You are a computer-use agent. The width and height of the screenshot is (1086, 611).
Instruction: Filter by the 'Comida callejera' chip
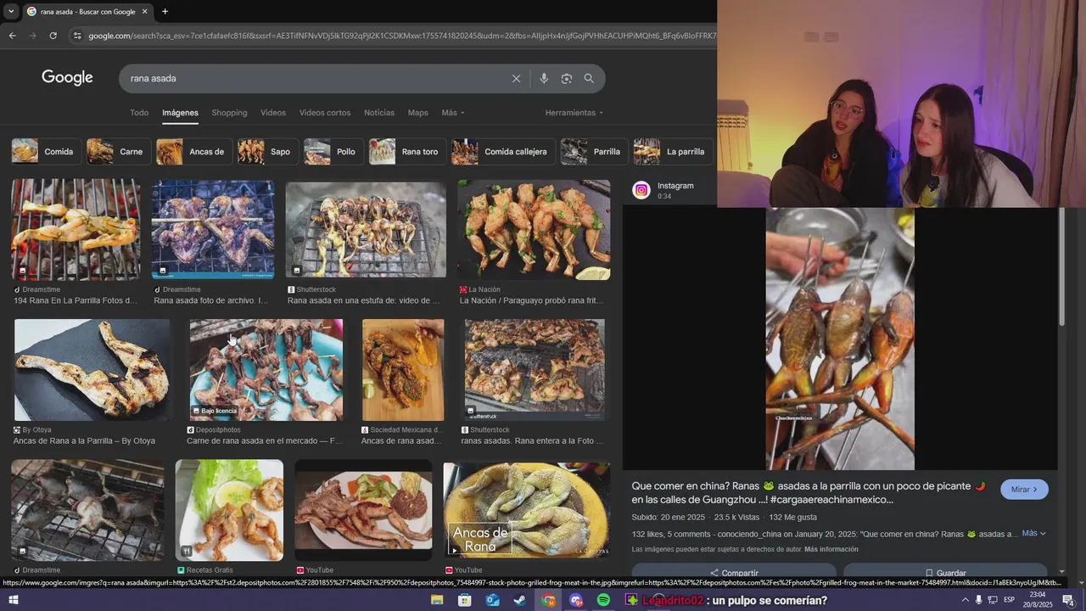502,152
